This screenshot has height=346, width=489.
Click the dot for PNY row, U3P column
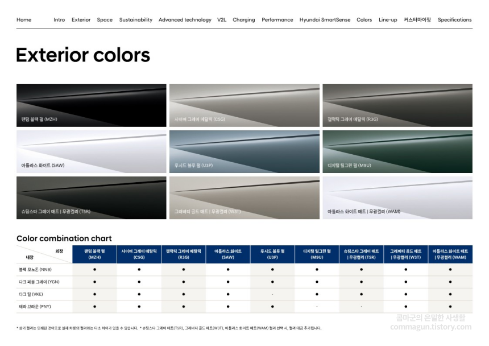272,306
